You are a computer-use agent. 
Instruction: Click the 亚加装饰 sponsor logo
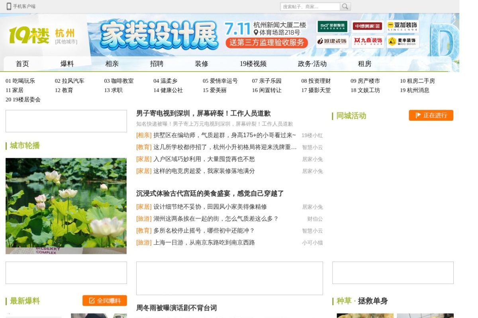point(402,27)
